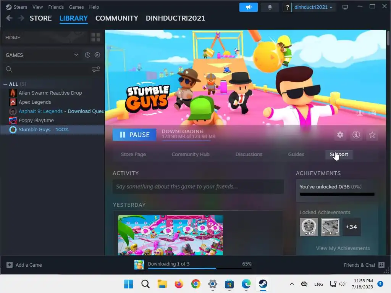Pause the Stumble Guys download
The height and width of the screenshot is (293, 391).
click(x=134, y=135)
